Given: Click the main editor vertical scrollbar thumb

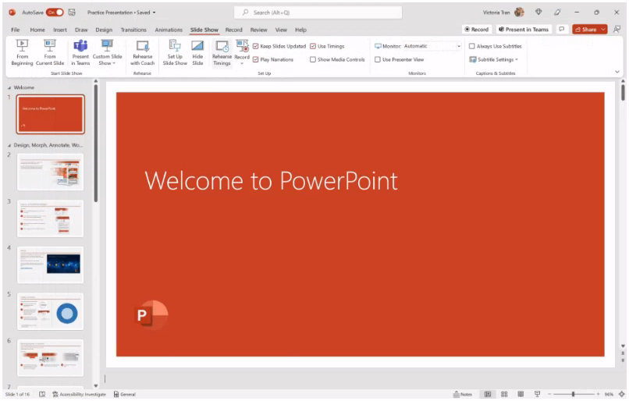Looking at the screenshot, I should (x=623, y=92).
